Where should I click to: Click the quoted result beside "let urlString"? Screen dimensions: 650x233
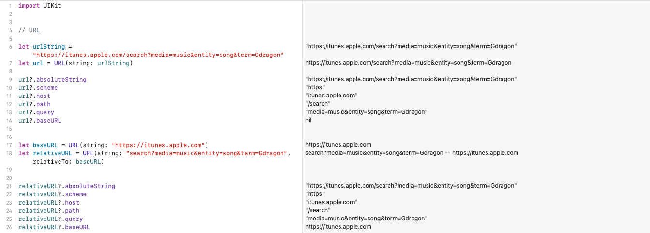411,46
